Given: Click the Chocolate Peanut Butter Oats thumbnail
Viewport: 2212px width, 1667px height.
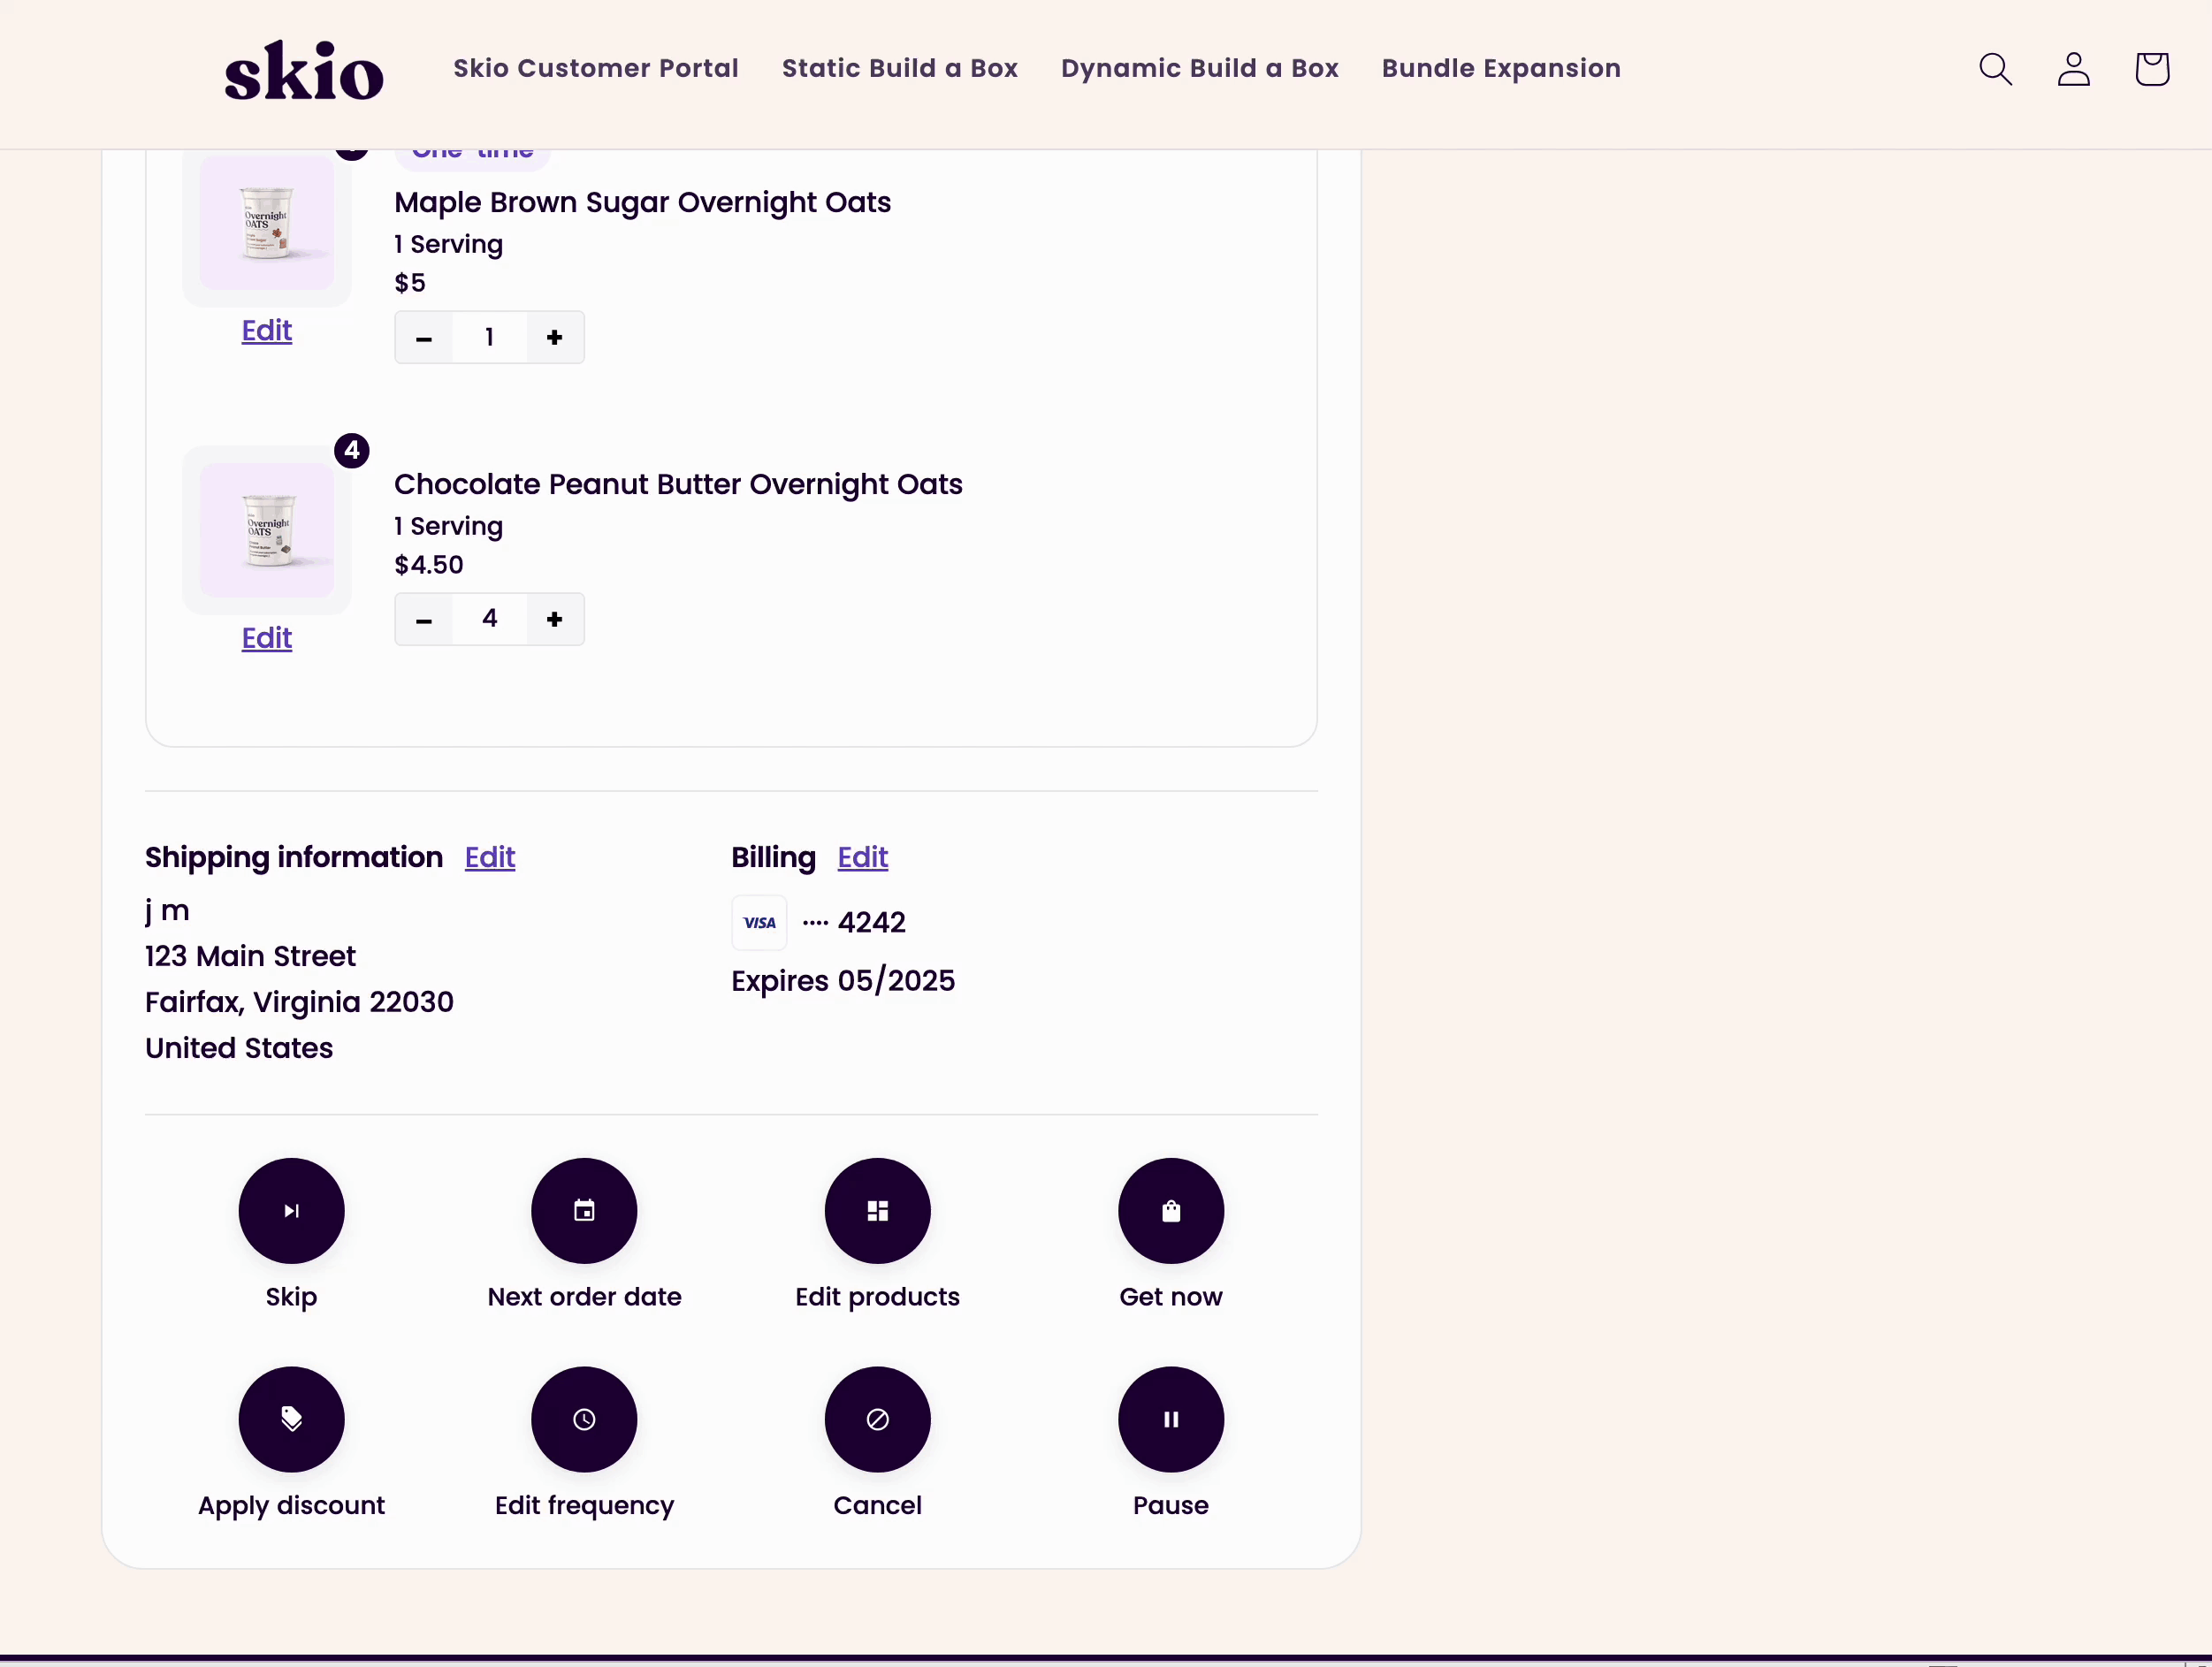Looking at the screenshot, I should (267, 530).
